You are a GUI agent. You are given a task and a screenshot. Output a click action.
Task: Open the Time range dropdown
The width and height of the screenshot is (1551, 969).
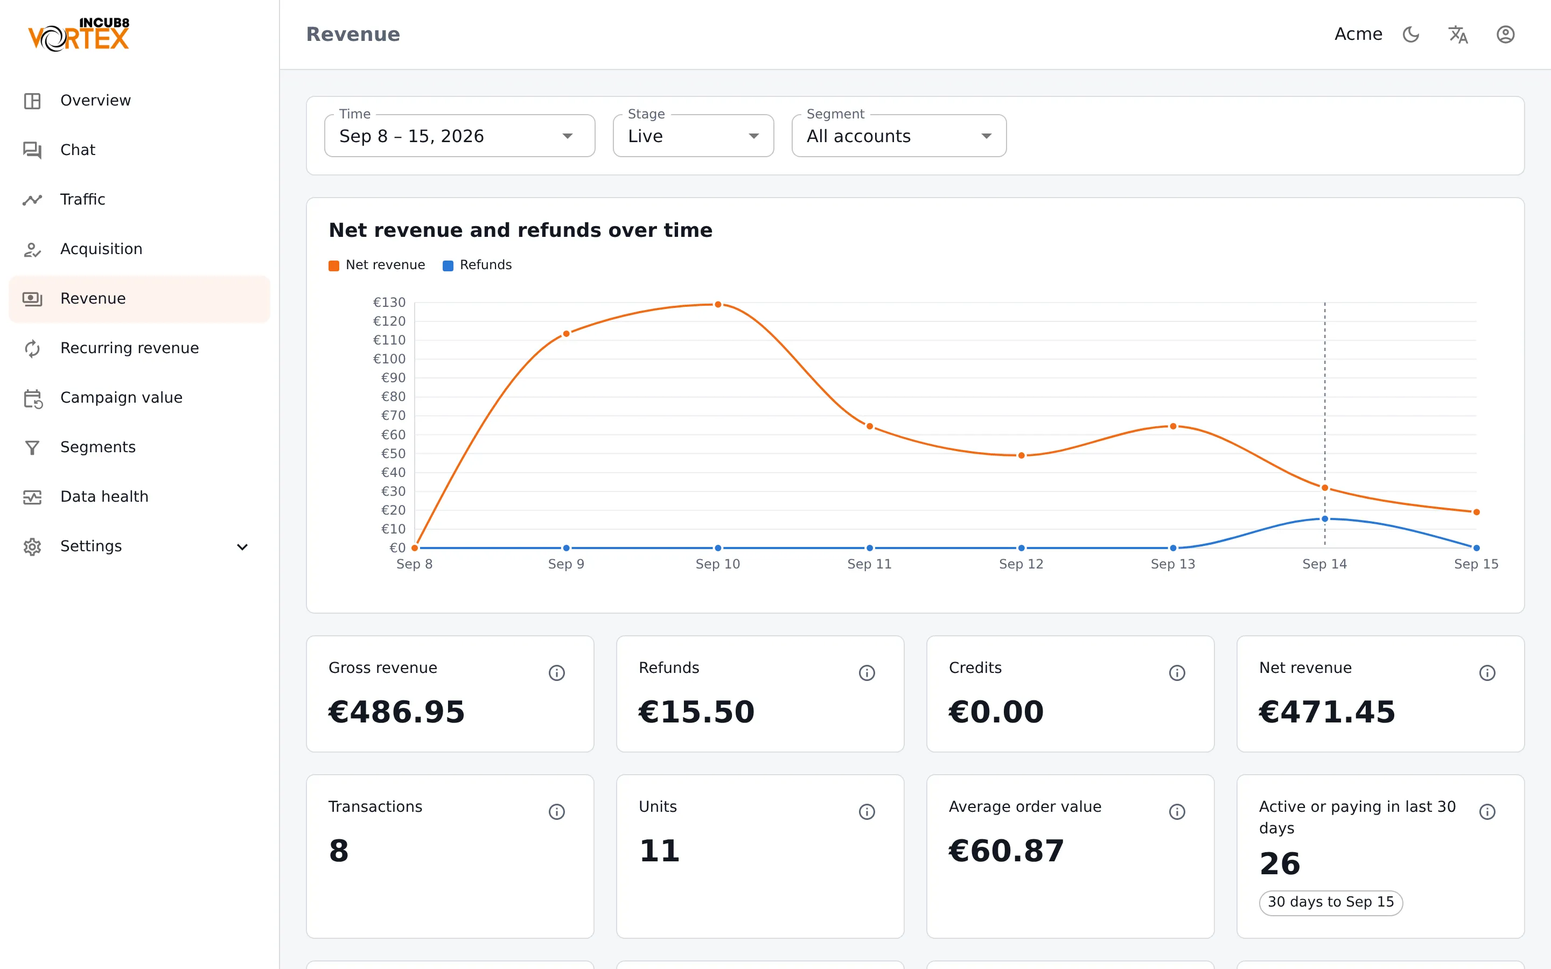[x=459, y=136]
